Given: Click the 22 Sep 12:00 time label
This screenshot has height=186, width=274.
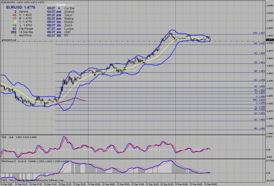Looking at the screenshot, I should pos(137,184).
